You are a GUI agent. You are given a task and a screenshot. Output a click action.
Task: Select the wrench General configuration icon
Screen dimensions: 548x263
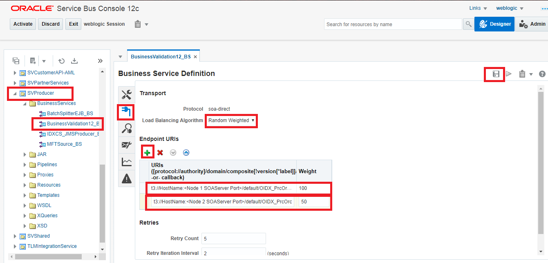point(126,94)
